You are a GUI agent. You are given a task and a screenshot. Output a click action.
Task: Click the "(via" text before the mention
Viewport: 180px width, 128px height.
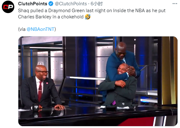coord(22,29)
